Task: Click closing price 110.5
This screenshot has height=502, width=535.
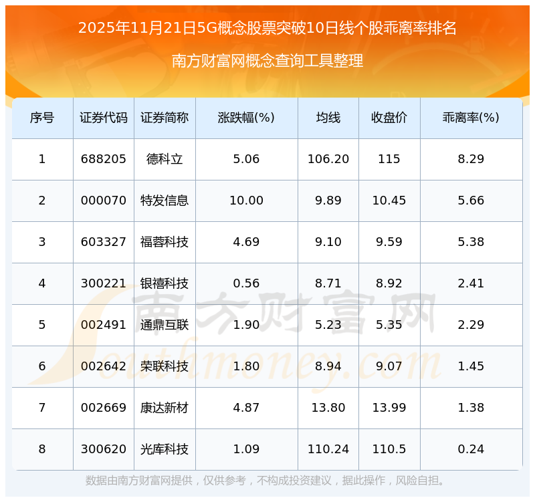Action: 389,449
